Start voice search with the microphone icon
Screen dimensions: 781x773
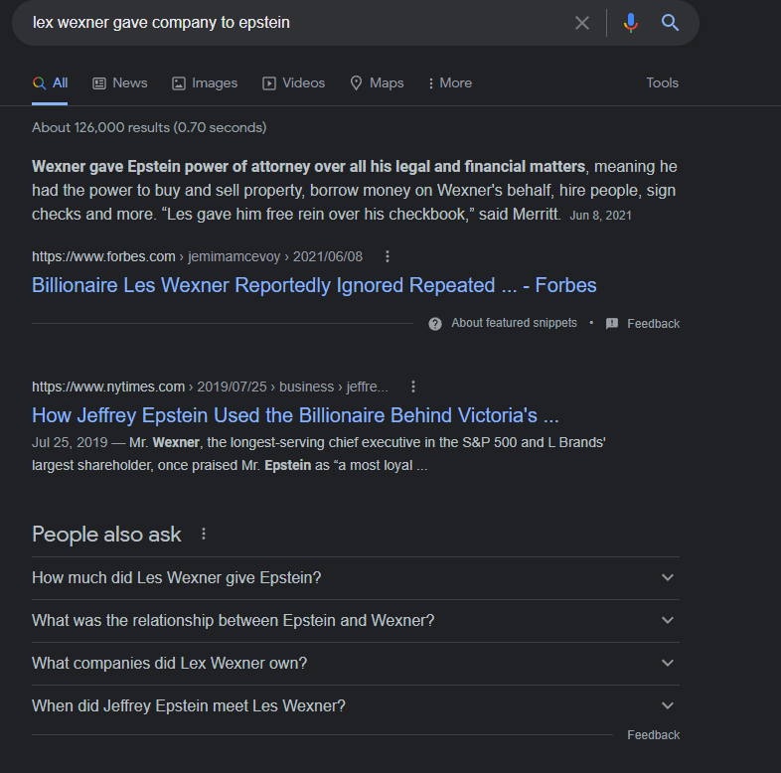pos(631,23)
